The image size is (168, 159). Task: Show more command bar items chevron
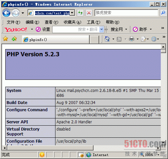click(x=164, y=37)
